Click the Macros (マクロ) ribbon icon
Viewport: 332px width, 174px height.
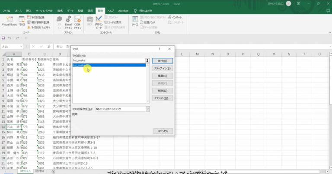pos(22,21)
